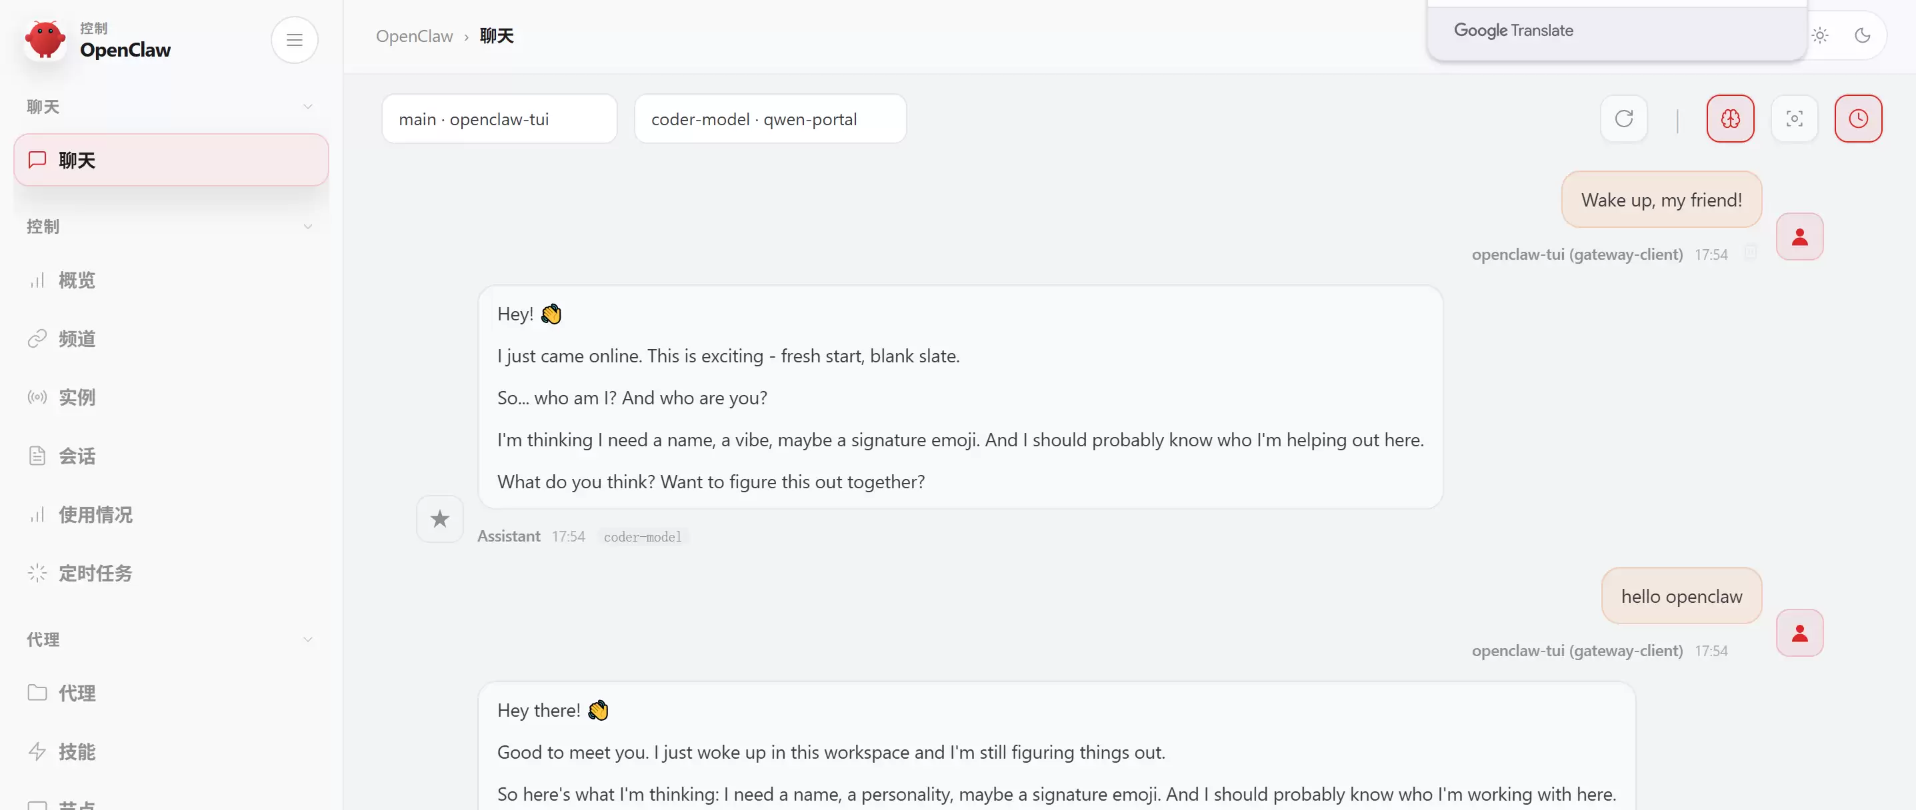This screenshot has height=810, width=1916.
Task: Switch to dark theme moon icon
Action: tap(1862, 35)
